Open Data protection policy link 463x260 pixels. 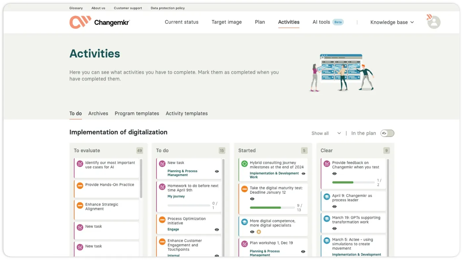pos(168,8)
